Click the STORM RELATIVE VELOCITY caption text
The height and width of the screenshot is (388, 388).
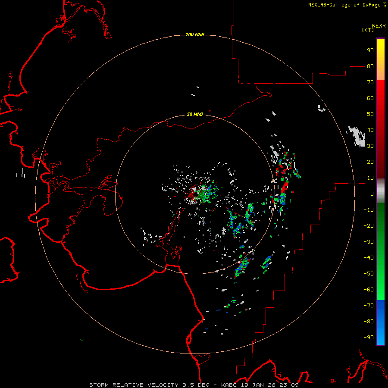click(x=134, y=385)
